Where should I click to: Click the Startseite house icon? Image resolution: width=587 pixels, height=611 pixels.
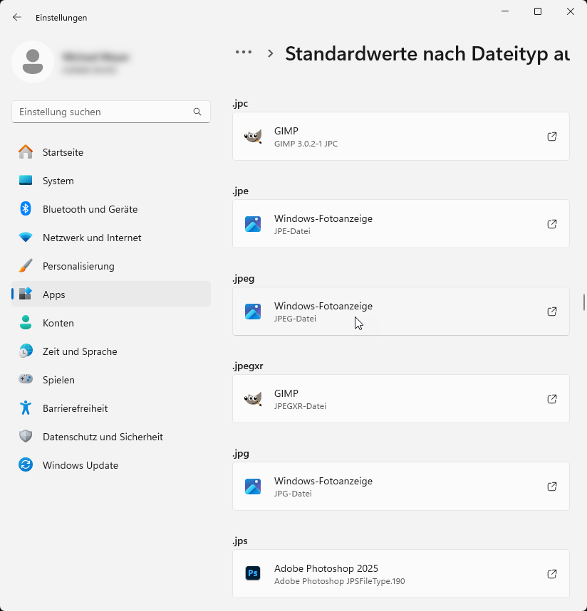point(26,152)
